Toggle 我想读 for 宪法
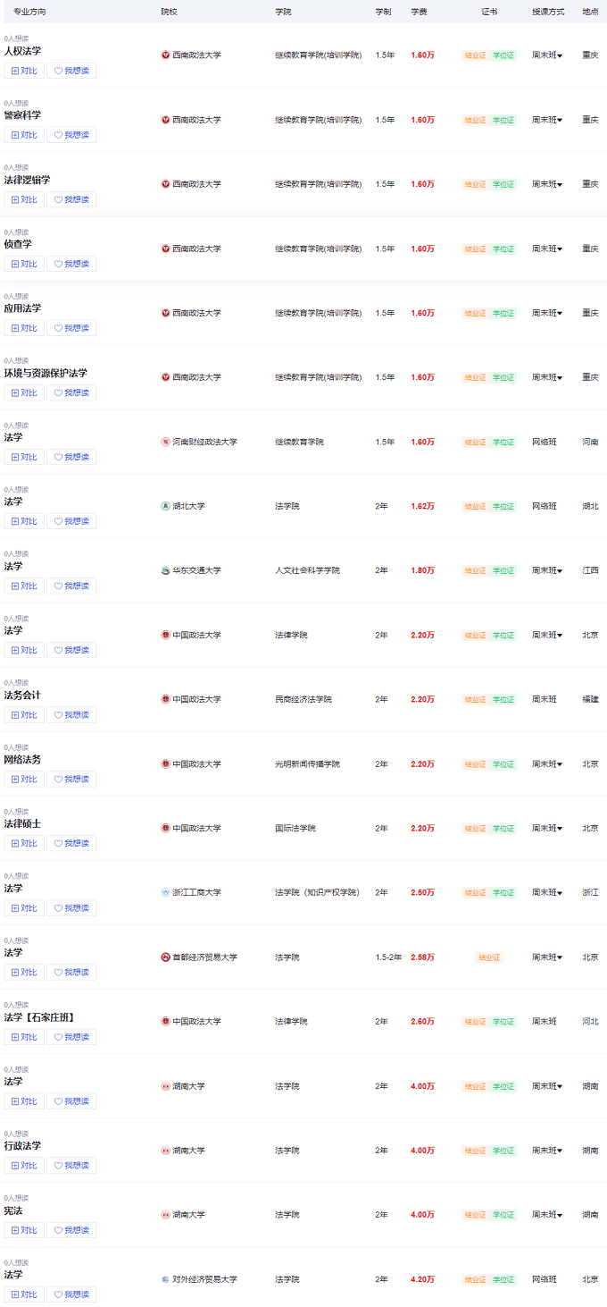This screenshot has height=1307, width=607. click(x=71, y=1230)
